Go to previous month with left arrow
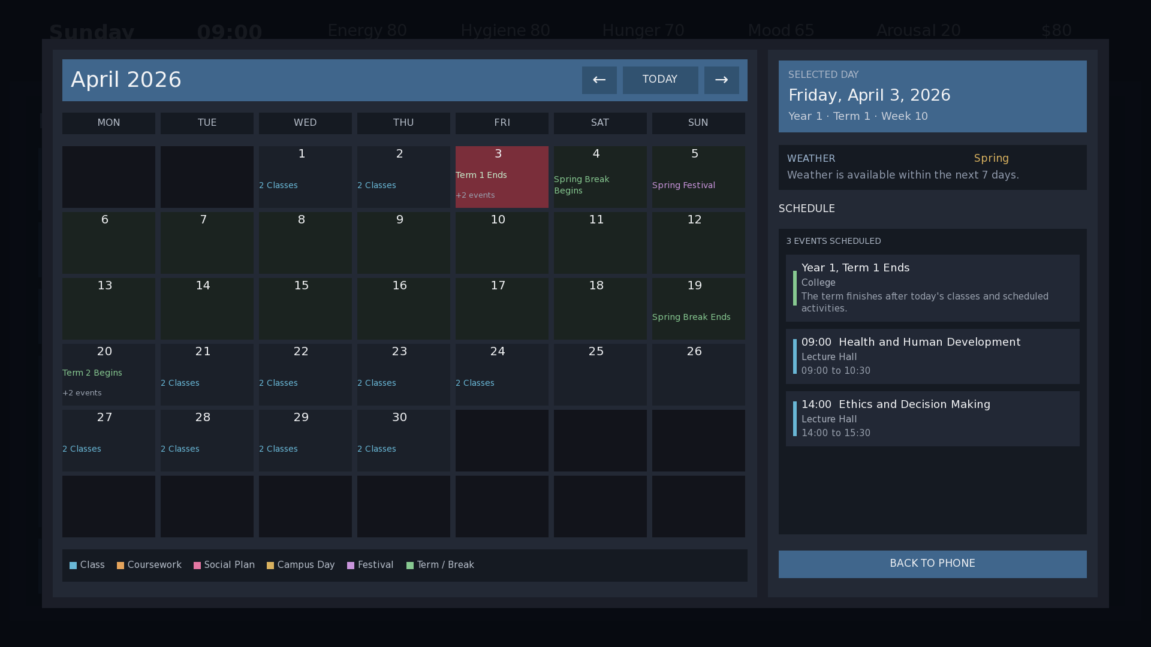 tap(599, 80)
